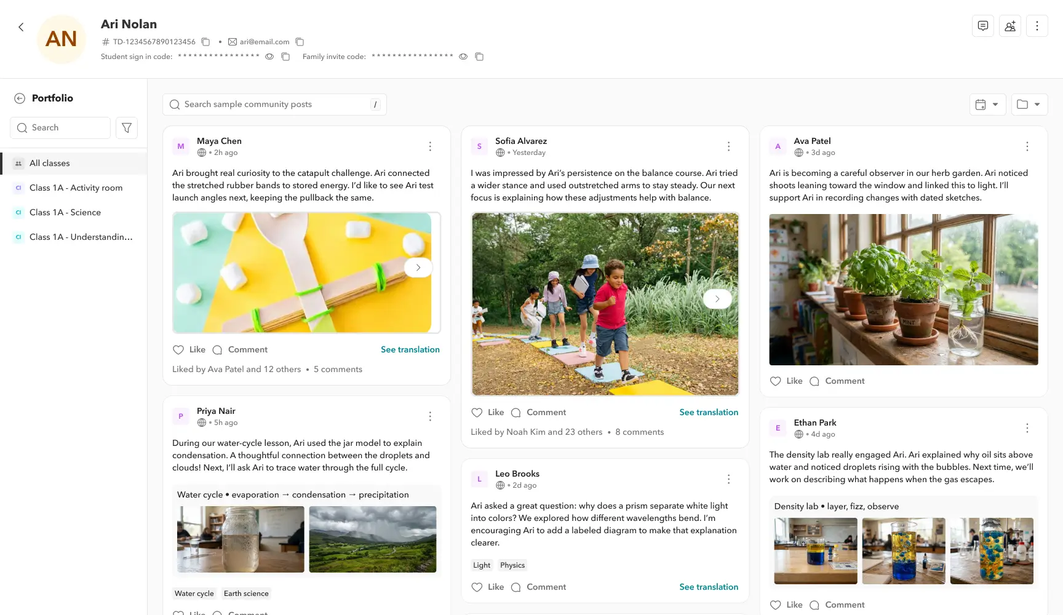Like Leo Brooks's prism post
Screen dimensions: 1063x615
click(487, 587)
